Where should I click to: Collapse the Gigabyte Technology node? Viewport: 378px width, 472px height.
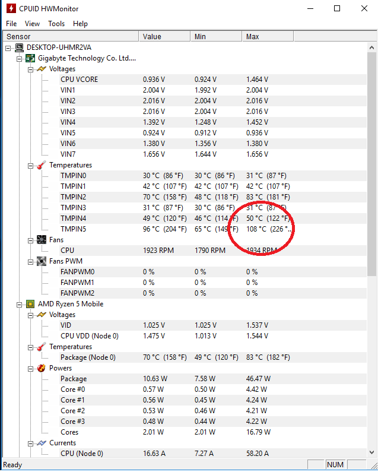pyautogui.click(x=19, y=59)
